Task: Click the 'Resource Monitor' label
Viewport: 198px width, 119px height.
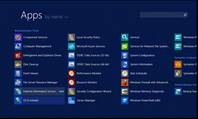Action: click(x=87, y=82)
